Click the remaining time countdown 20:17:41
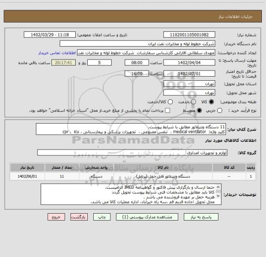This screenshot has width=266, height=257. (x=63, y=63)
